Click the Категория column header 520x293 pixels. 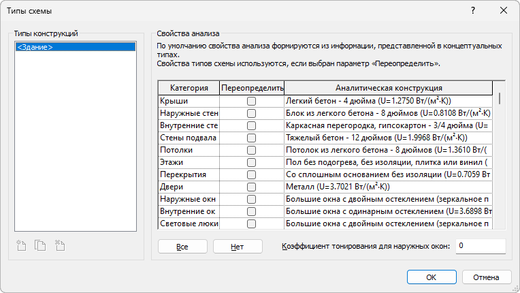[189, 88]
